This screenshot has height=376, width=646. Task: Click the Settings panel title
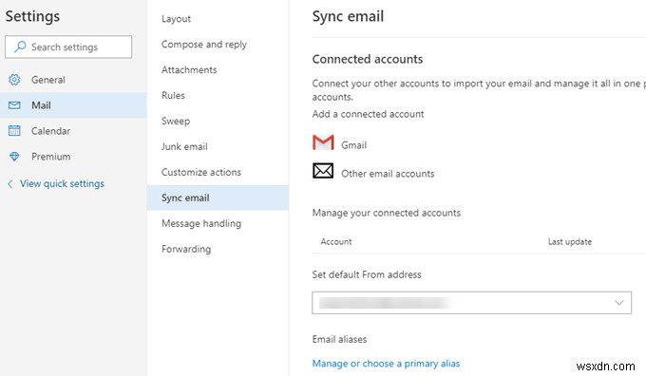tap(32, 16)
